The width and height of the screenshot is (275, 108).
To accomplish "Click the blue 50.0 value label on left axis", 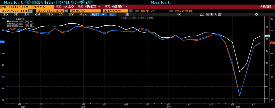I will [2, 42].
